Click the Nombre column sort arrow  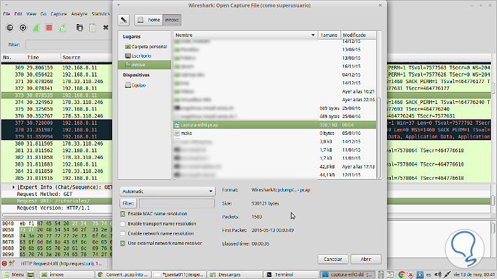click(313, 35)
